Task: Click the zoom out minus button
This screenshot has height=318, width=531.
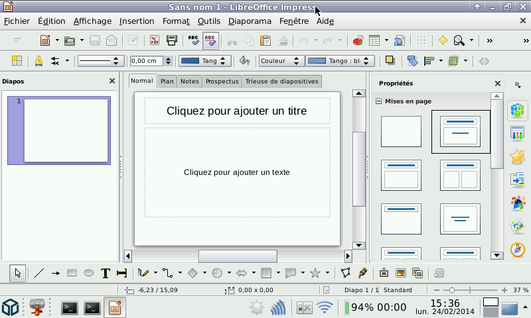Action: click(437, 290)
